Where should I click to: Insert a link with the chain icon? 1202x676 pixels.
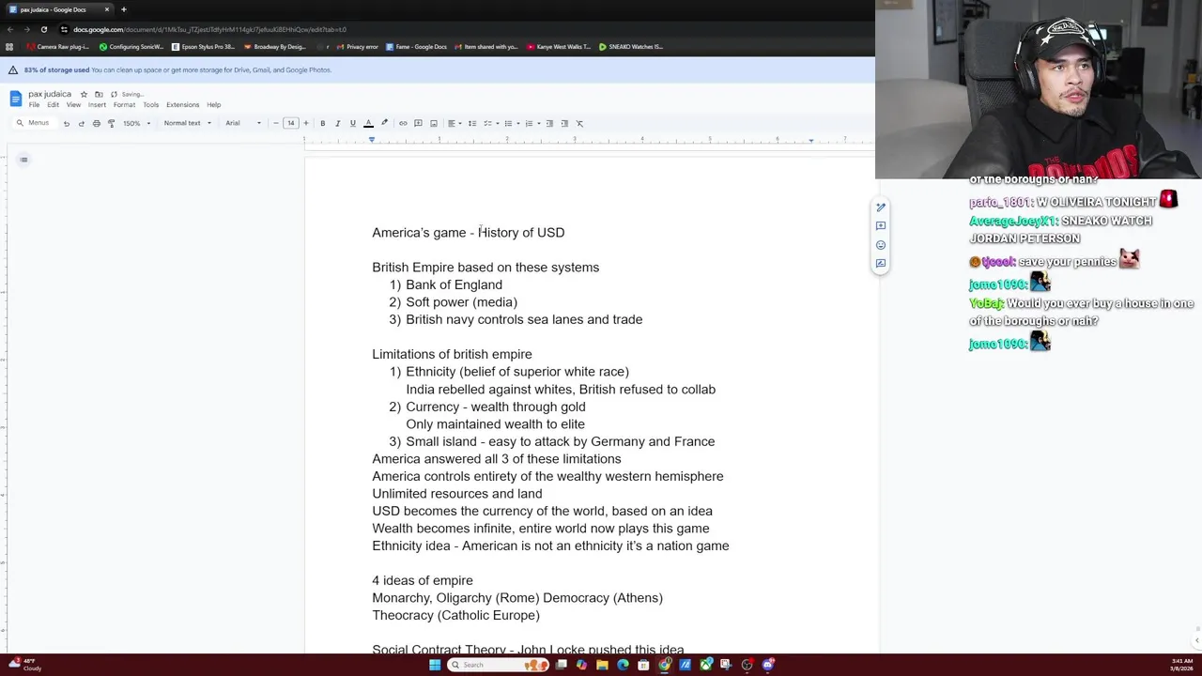pos(403,123)
